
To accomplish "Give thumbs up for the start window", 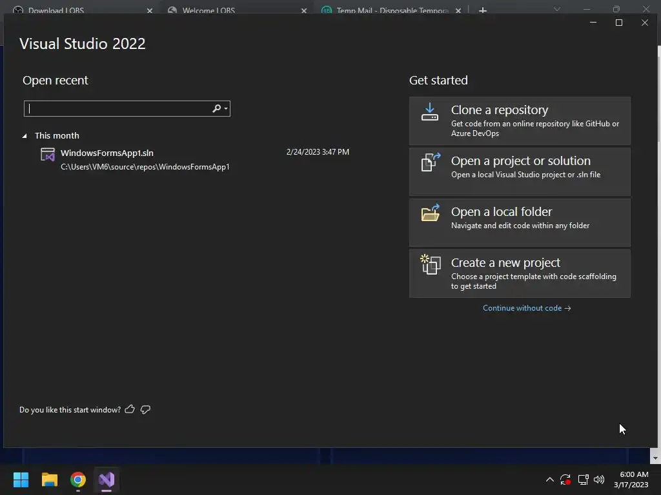I will click(130, 409).
